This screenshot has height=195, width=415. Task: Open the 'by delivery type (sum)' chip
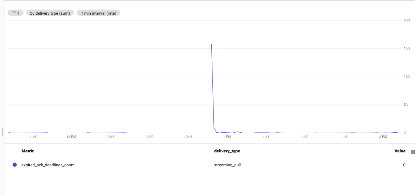(x=50, y=13)
